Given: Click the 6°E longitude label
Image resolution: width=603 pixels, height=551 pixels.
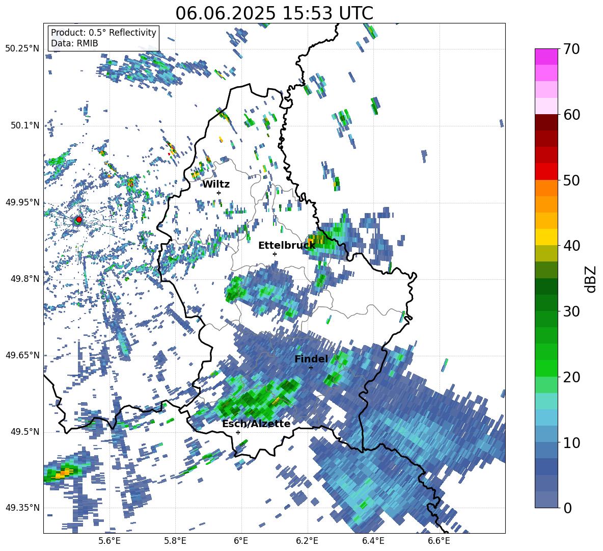Looking at the screenshot, I should [241, 541].
